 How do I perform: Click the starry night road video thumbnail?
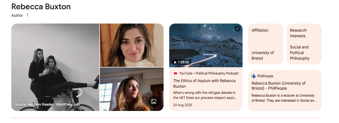click(206, 45)
